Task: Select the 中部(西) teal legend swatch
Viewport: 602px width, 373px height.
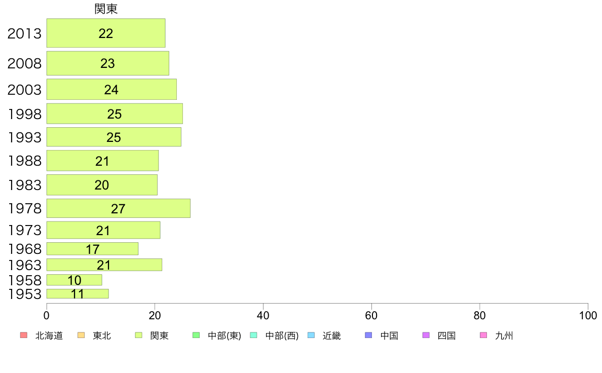Action: tap(253, 335)
